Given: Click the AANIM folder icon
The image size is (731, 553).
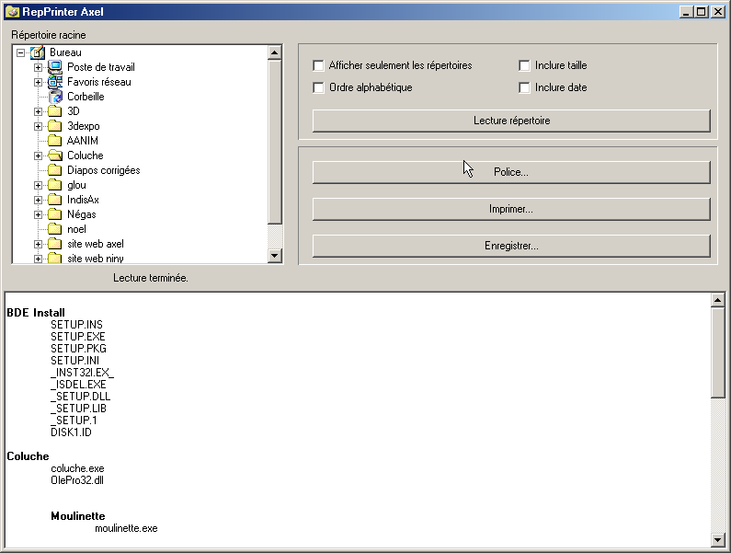Looking at the screenshot, I should pos(55,141).
